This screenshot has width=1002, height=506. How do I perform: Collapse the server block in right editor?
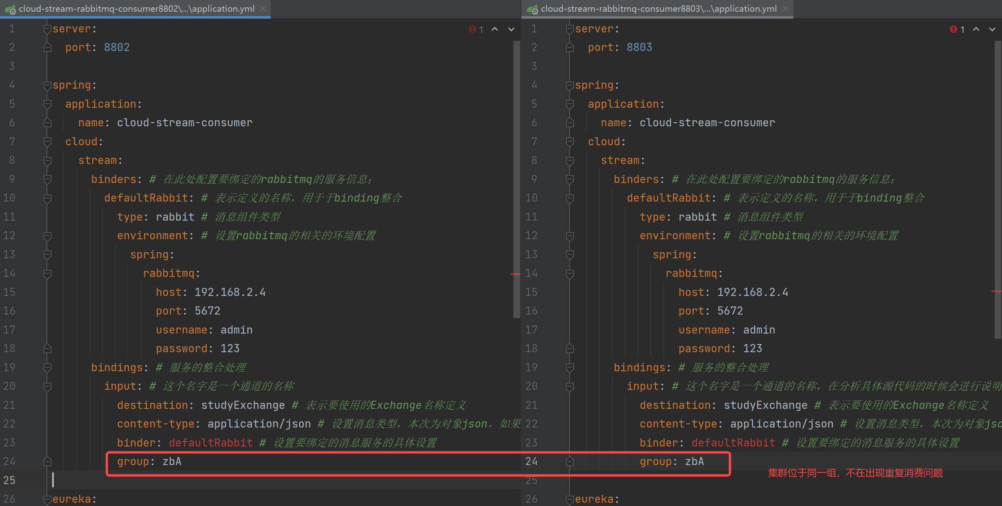click(x=570, y=29)
